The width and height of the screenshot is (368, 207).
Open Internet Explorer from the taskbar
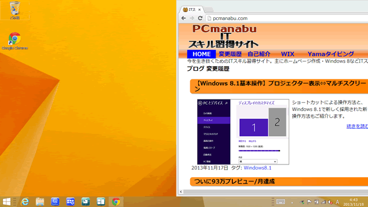click(x=25, y=202)
